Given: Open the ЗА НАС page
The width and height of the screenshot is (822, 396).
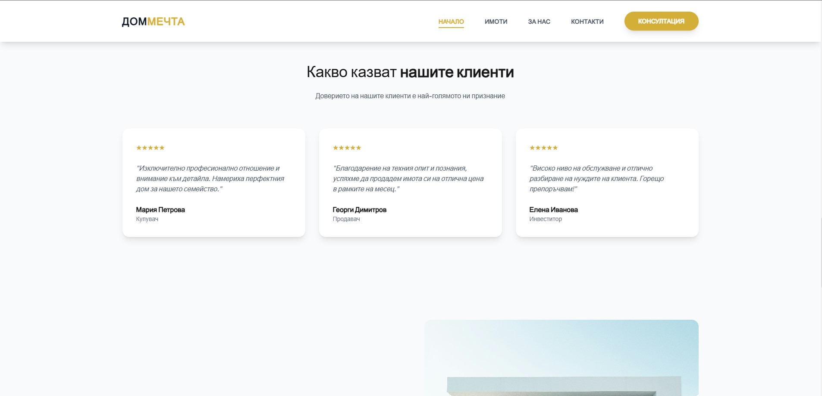Looking at the screenshot, I should tap(539, 21).
